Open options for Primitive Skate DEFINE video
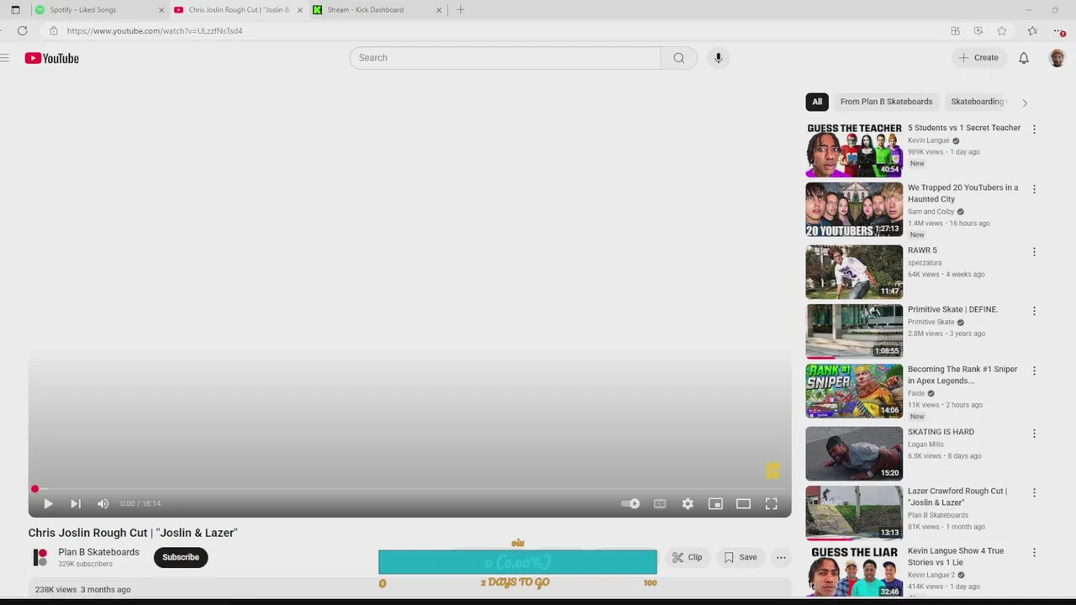 pyautogui.click(x=1034, y=311)
